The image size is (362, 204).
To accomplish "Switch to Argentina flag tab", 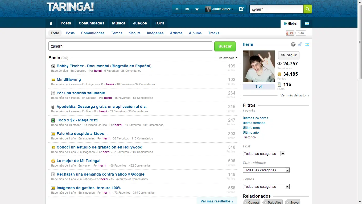I will (x=307, y=23).
